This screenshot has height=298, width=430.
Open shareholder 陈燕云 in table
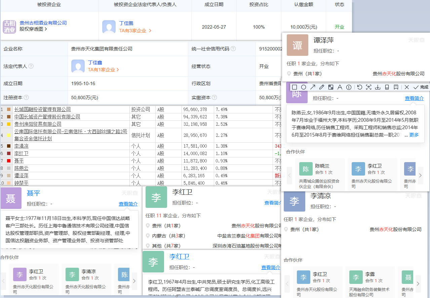(21, 168)
